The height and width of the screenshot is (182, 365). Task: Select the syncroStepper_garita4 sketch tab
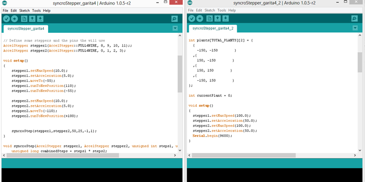26,29
